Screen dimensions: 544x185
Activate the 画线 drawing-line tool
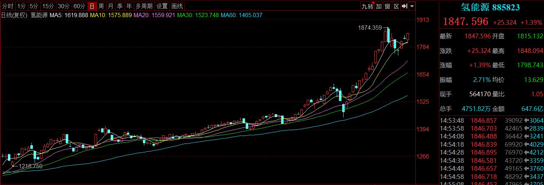coord(177,6)
